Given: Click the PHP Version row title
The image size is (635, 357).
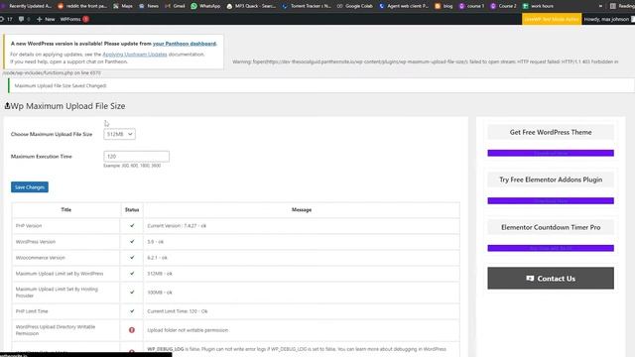Looking at the screenshot, I should click(29, 226).
